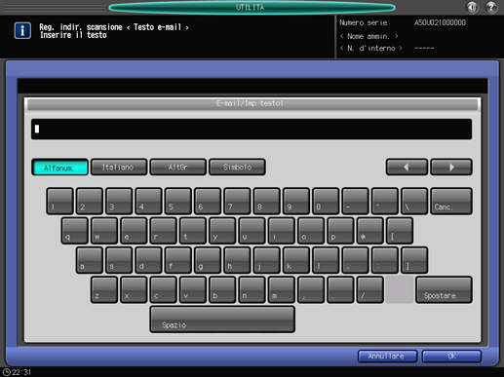Tap the 0 key
This screenshot has width=504, height=377.
coord(326,201)
